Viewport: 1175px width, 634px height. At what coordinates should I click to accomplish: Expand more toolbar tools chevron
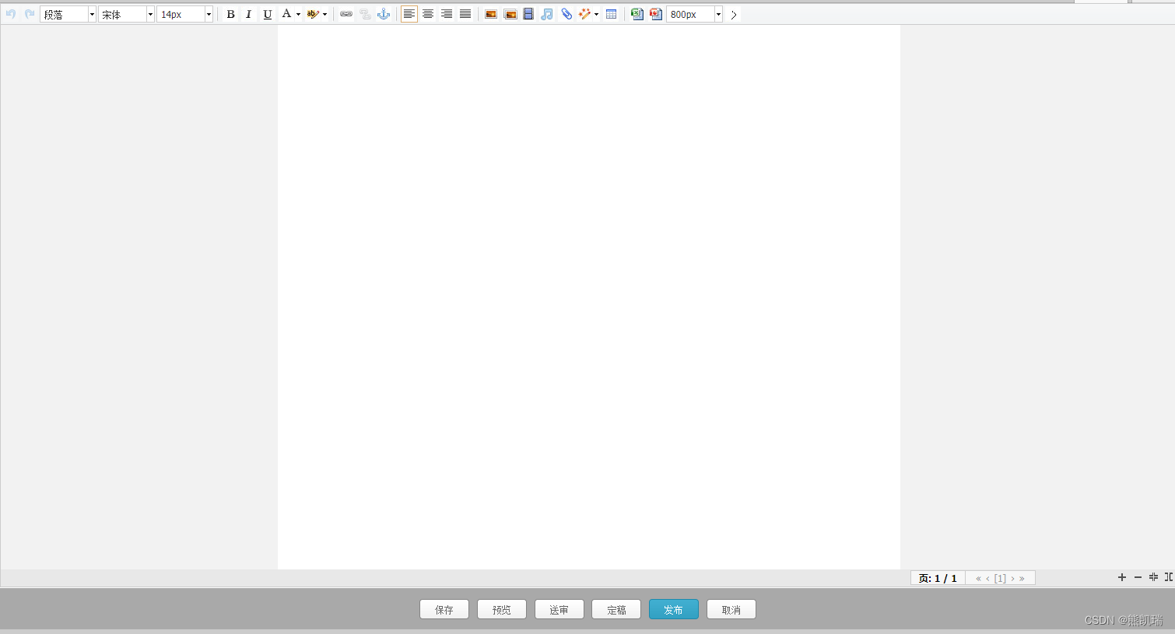[734, 15]
